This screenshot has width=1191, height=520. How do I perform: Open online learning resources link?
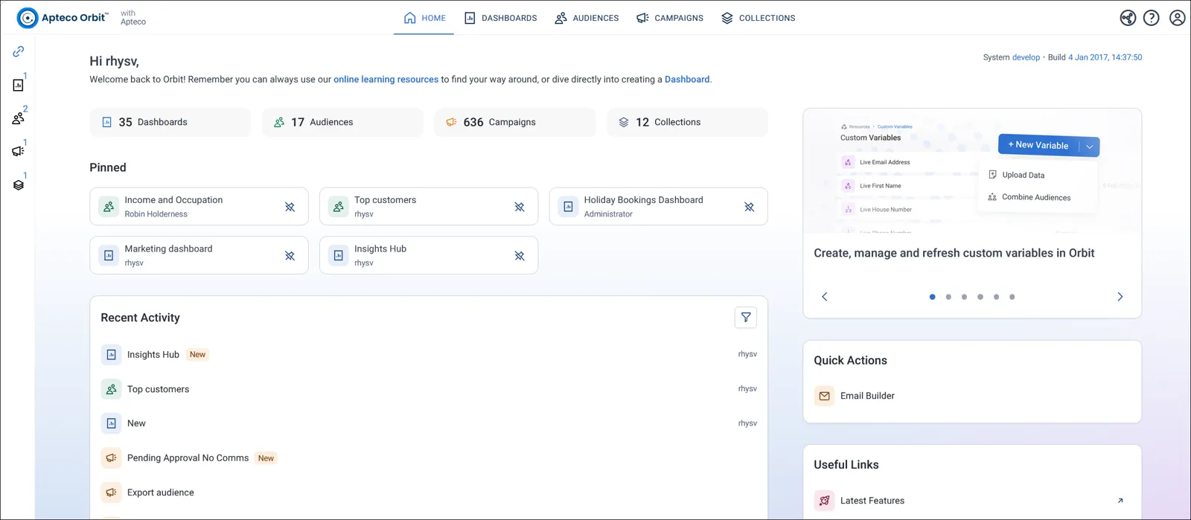pos(386,80)
